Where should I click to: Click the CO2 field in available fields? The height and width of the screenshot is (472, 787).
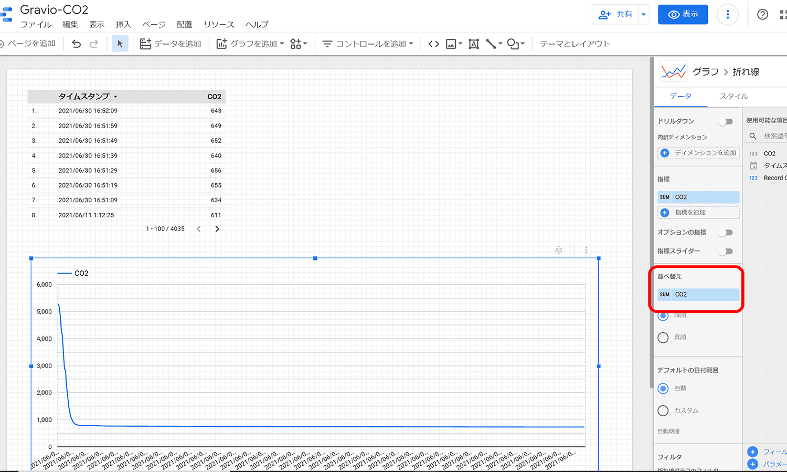pyautogui.click(x=769, y=154)
